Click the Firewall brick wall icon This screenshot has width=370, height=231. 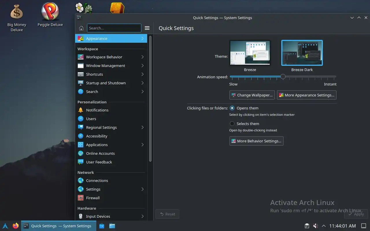pos(81,198)
